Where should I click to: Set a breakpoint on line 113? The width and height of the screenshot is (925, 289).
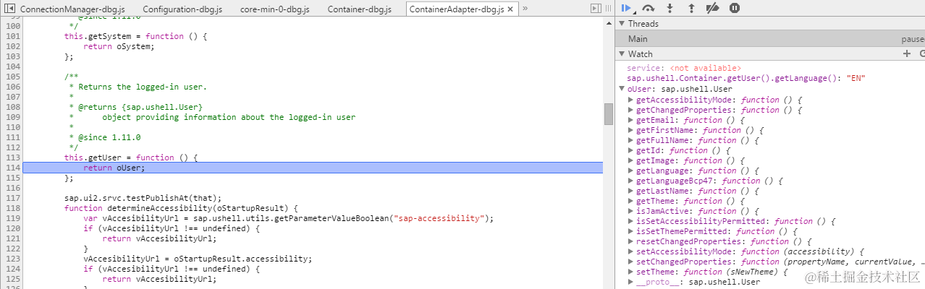(x=12, y=158)
